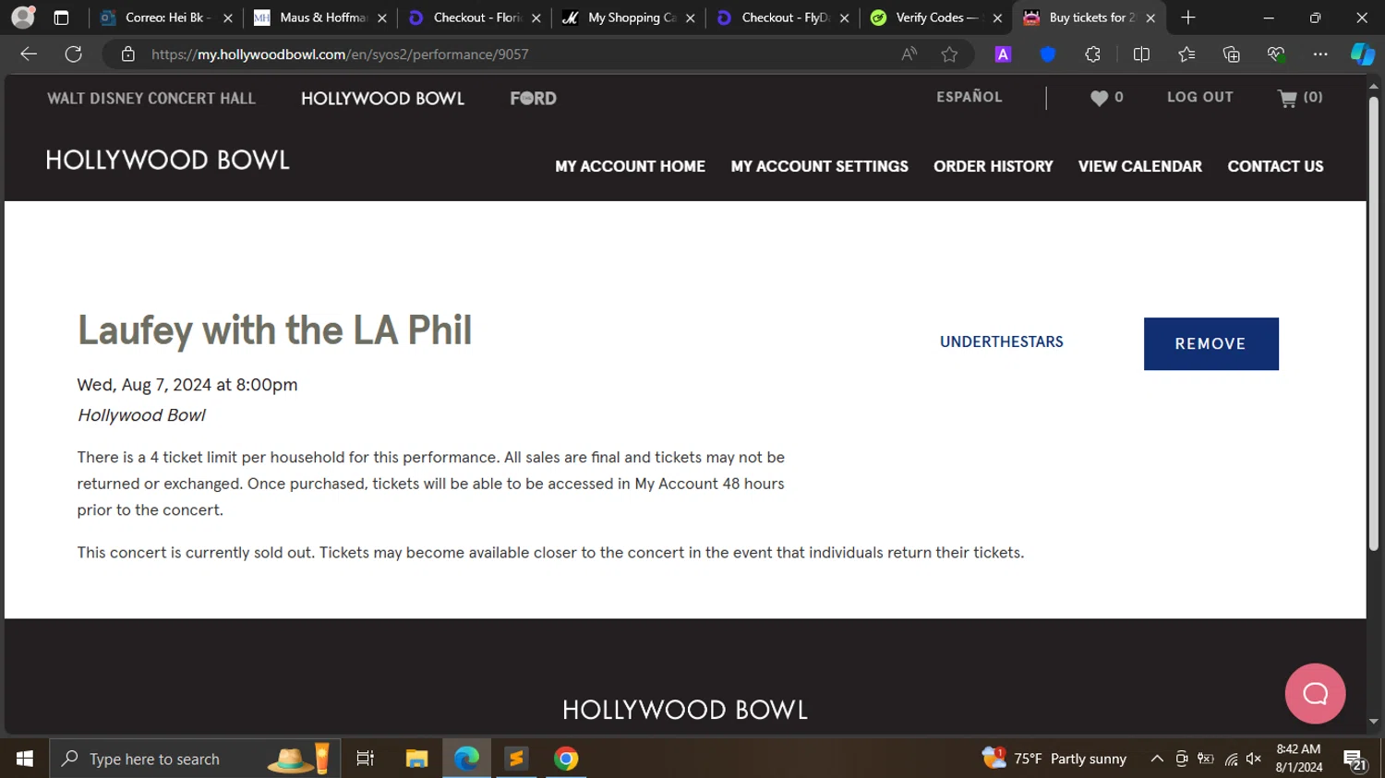Open Contact Us page

[1275, 166]
